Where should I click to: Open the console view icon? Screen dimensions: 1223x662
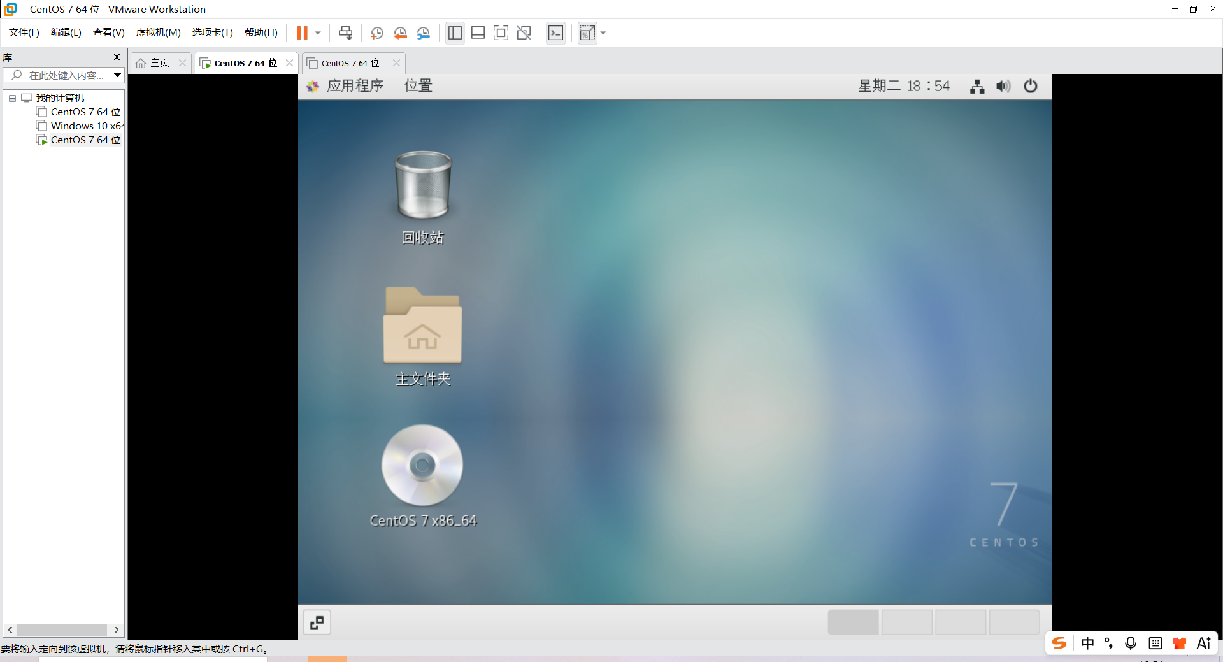555,33
